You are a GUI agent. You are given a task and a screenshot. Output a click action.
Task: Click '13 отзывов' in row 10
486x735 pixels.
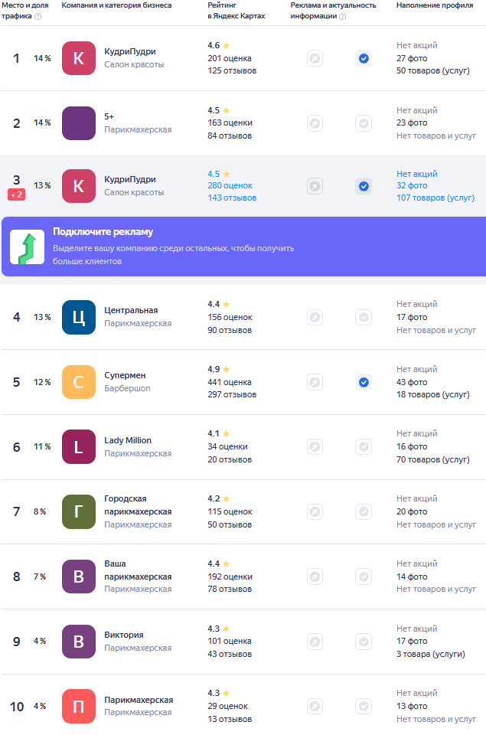[230, 719]
